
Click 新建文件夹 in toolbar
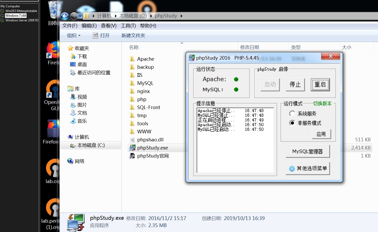133,35
